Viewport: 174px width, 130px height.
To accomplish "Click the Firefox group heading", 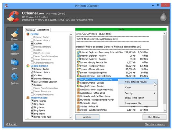I will coord(34,34).
